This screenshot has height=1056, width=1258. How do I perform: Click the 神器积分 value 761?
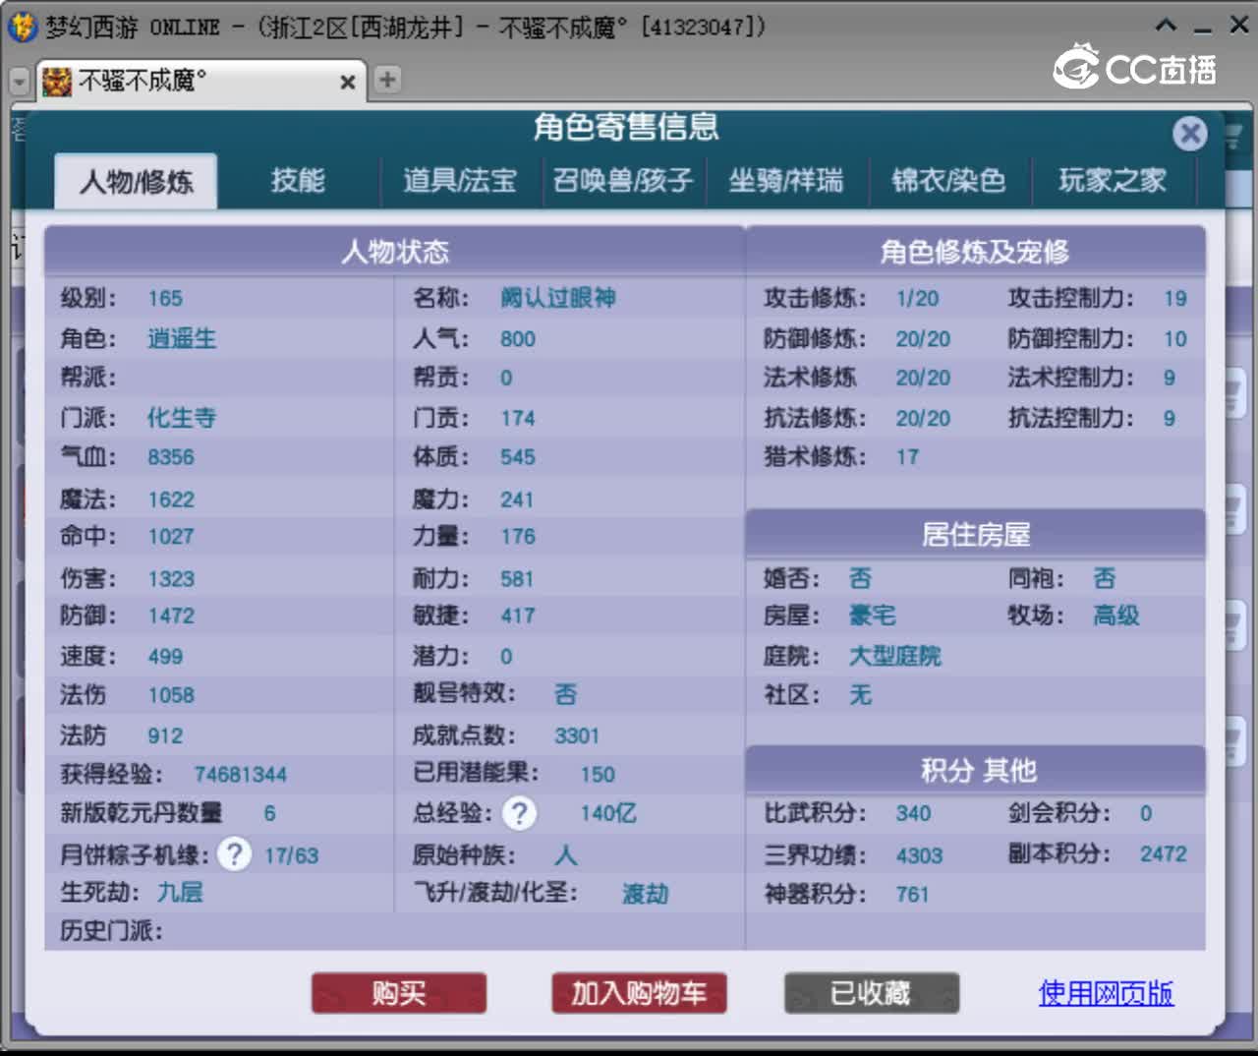pos(912,894)
